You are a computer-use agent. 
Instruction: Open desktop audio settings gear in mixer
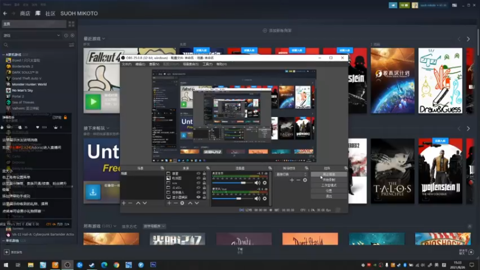(265, 183)
